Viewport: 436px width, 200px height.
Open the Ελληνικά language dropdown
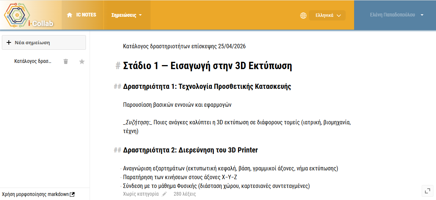327,15
